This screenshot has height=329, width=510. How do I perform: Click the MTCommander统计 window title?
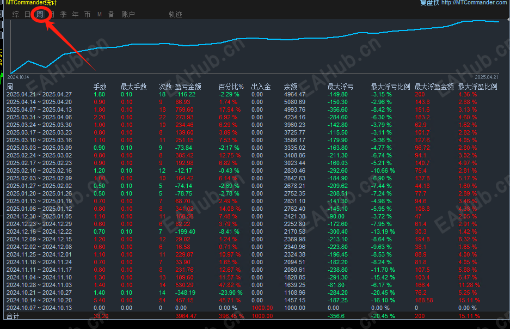point(31,3)
